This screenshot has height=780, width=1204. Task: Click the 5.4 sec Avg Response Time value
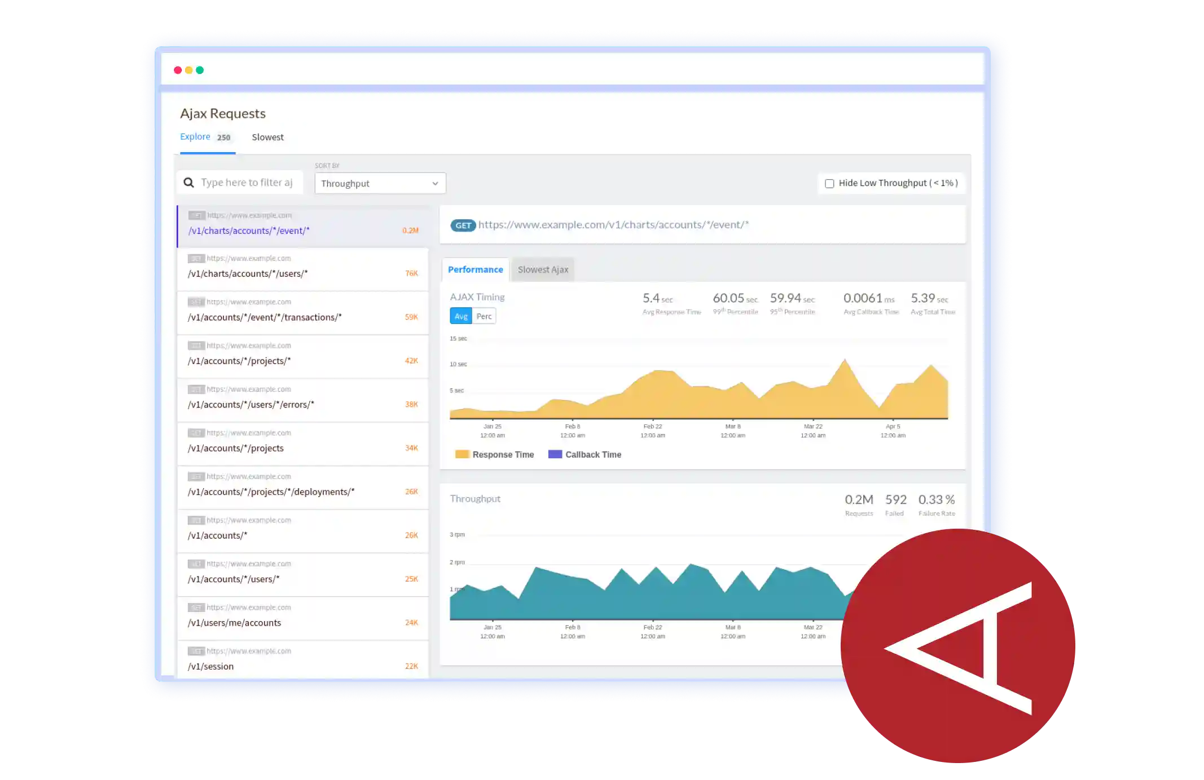[657, 298]
